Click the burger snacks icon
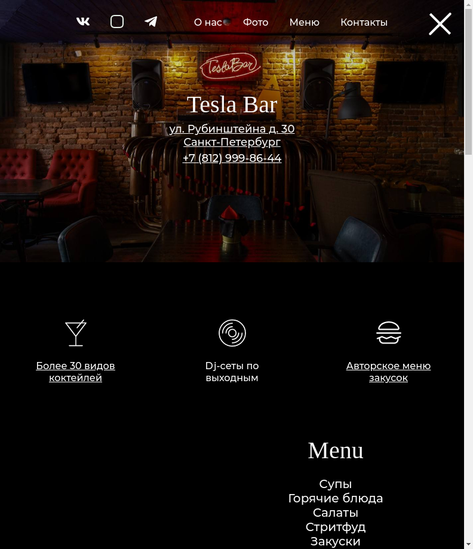The height and width of the screenshot is (549, 473). click(389, 333)
